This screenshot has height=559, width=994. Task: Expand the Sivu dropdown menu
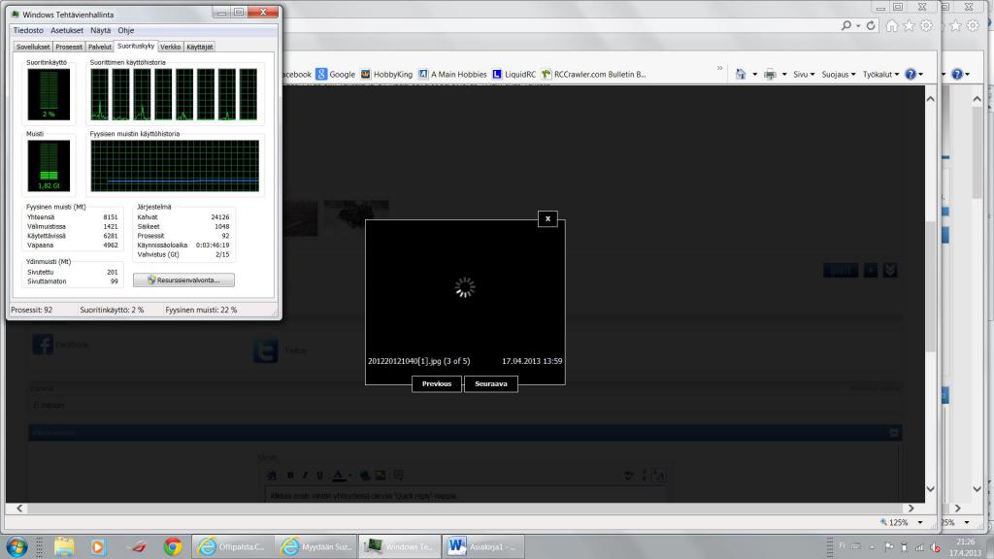coord(804,74)
